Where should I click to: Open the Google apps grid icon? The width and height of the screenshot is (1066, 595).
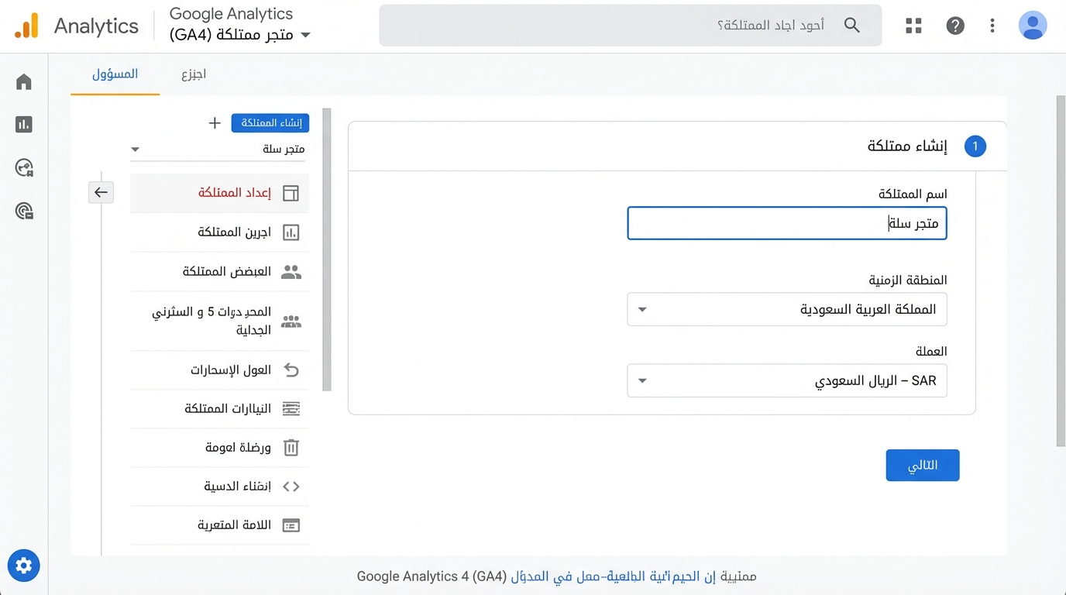point(913,26)
